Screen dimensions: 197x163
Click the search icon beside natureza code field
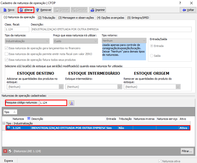[71, 103]
